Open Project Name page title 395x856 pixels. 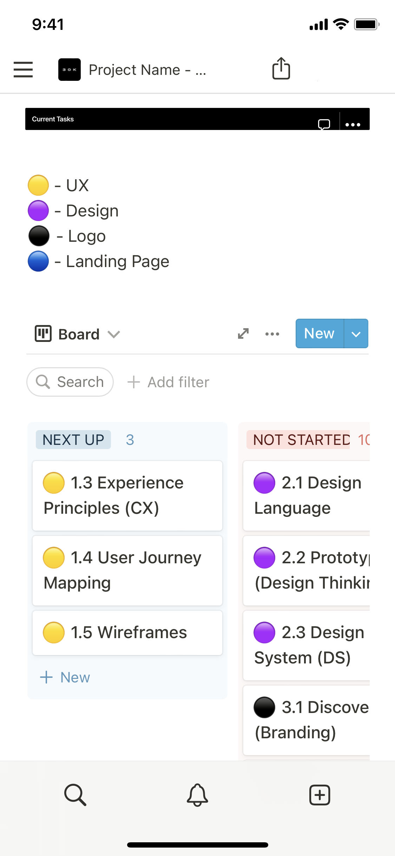tap(147, 70)
